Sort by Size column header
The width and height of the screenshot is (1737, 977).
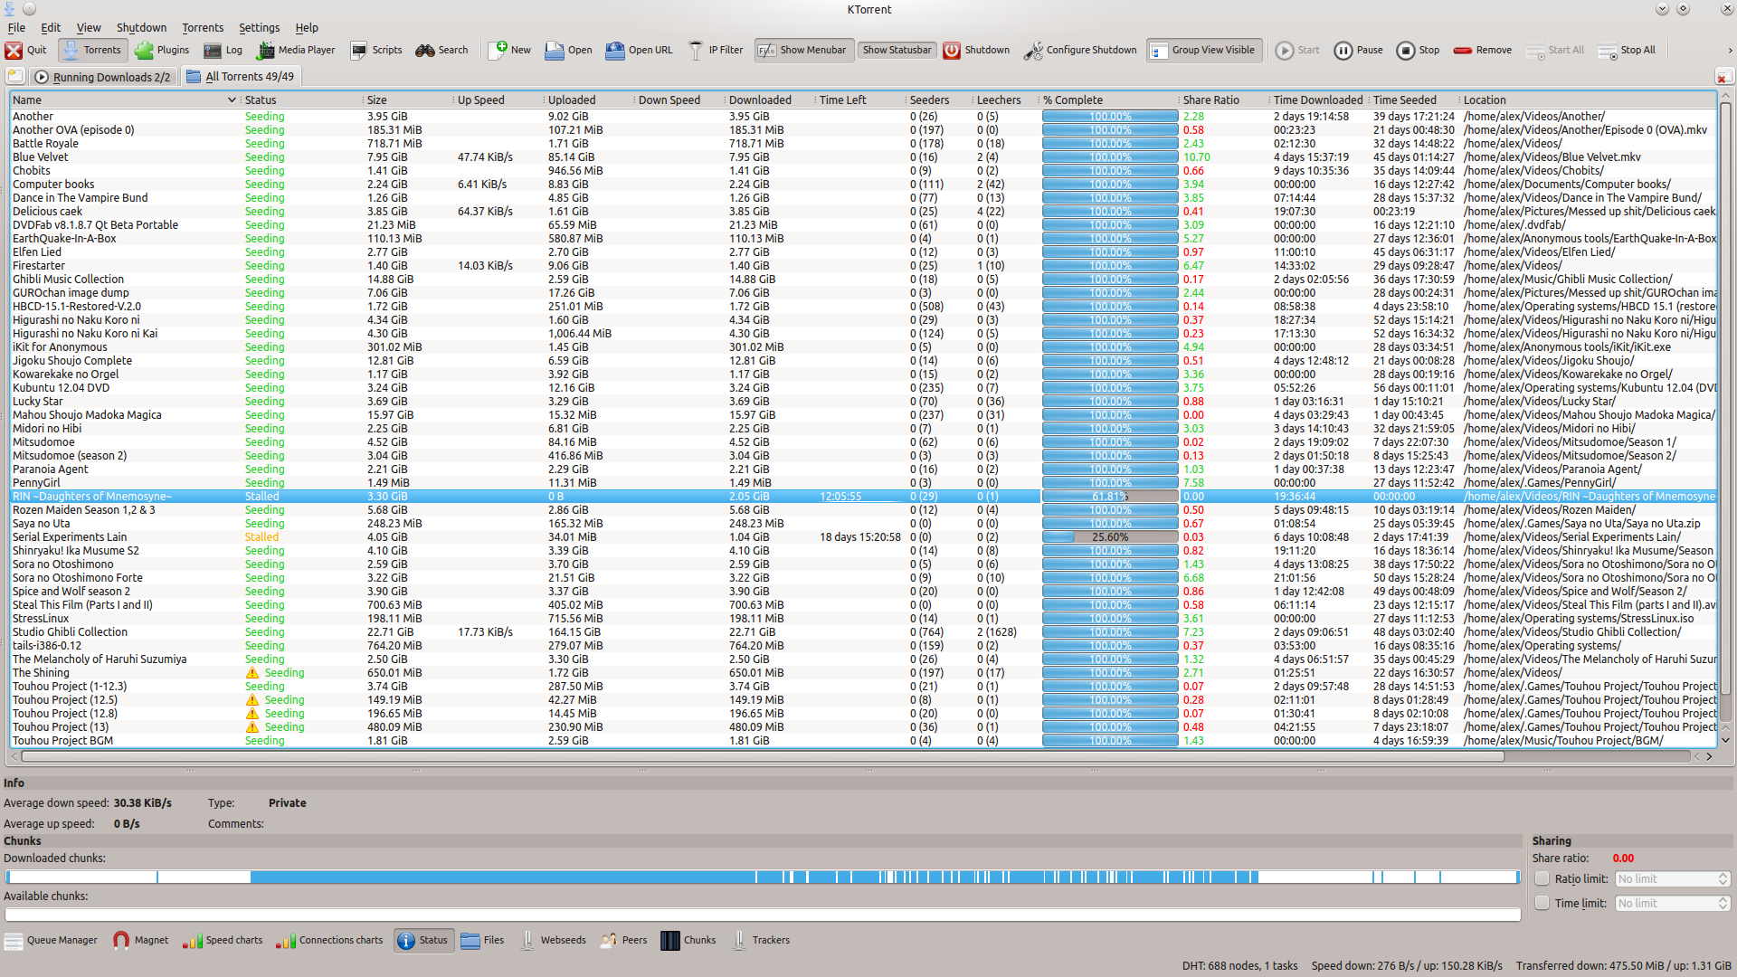pyautogui.click(x=409, y=100)
